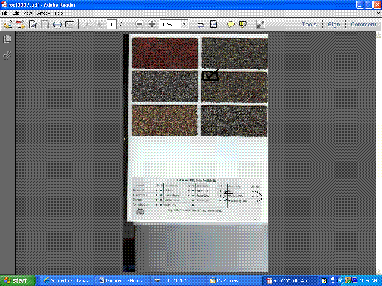Expand hidden system tray icons
Viewport: 382px width, 286px height.
click(340, 280)
